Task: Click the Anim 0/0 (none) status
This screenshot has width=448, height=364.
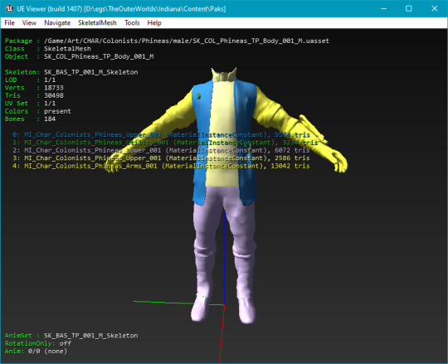Action: [x=36, y=352]
